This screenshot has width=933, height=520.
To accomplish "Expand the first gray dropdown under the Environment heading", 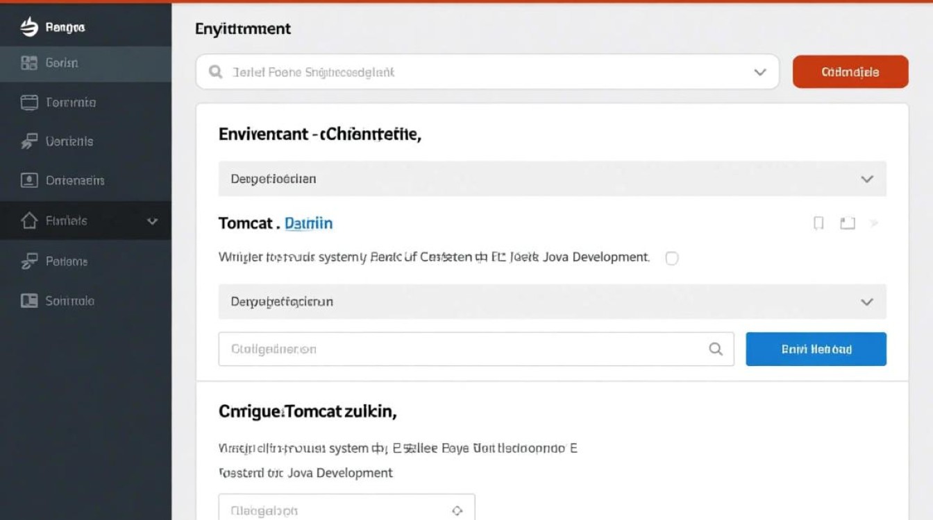I will tap(866, 179).
